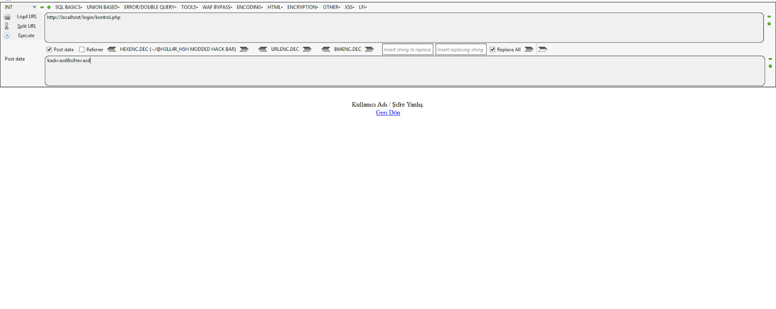Click the Split URL scissors icon
Image resolution: width=776 pixels, height=309 pixels.
coord(7,26)
